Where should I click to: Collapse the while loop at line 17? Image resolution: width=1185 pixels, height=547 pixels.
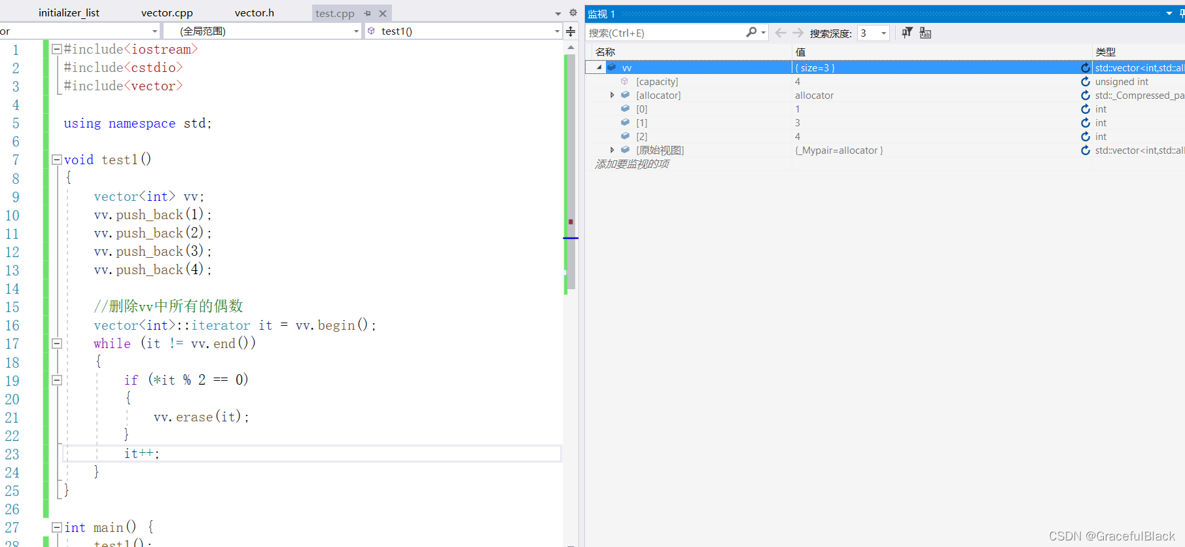[x=57, y=344]
